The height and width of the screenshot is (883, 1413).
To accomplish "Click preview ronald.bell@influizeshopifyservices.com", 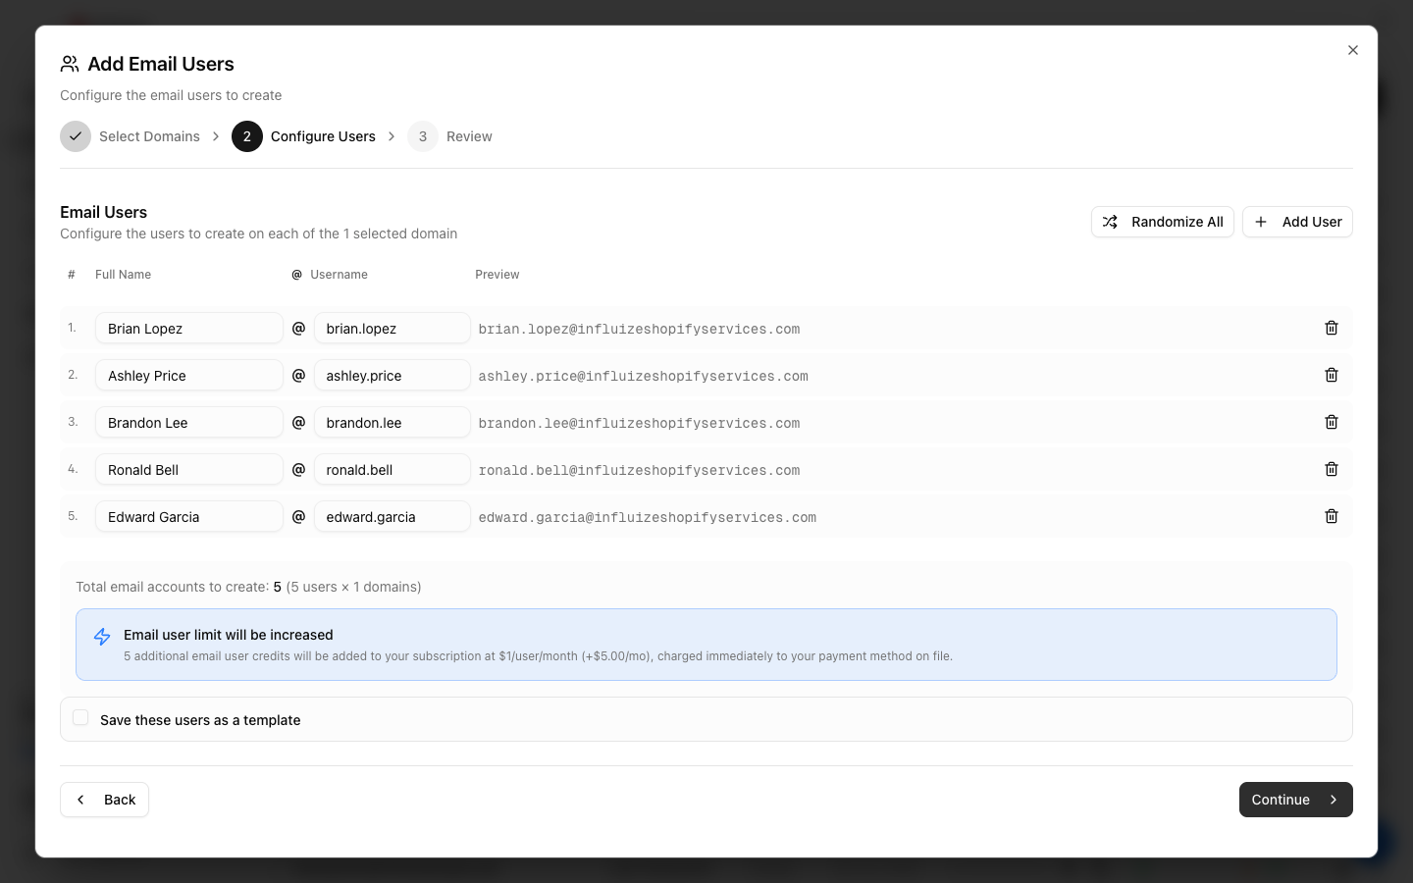I will pyautogui.click(x=639, y=470).
